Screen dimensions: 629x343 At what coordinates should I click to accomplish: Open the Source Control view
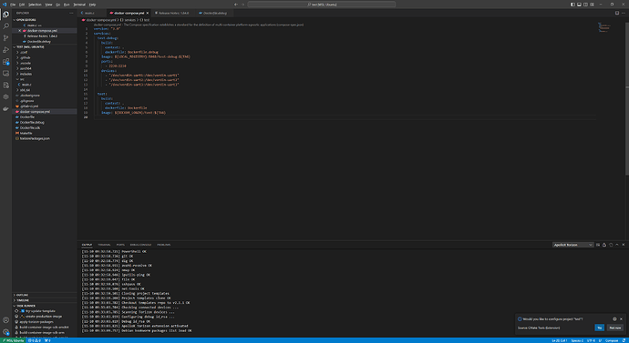pyautogui.click(x=5, y=38)
